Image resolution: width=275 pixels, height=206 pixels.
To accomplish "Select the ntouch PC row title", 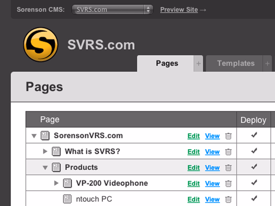I will click(x=94, y=199).
